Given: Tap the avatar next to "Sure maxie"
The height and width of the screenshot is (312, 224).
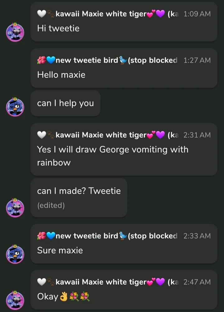Looking at the screenshot, I should pos(15,254).
